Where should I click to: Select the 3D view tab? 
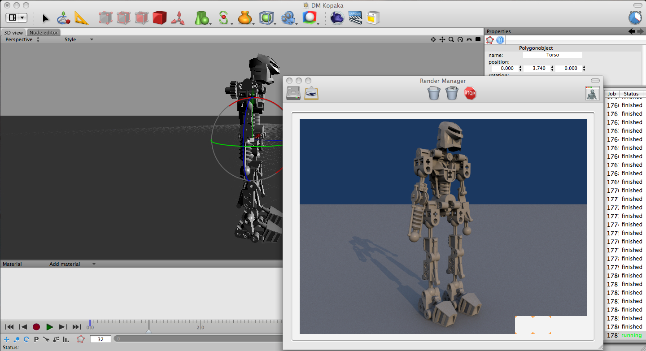(13, 33)
